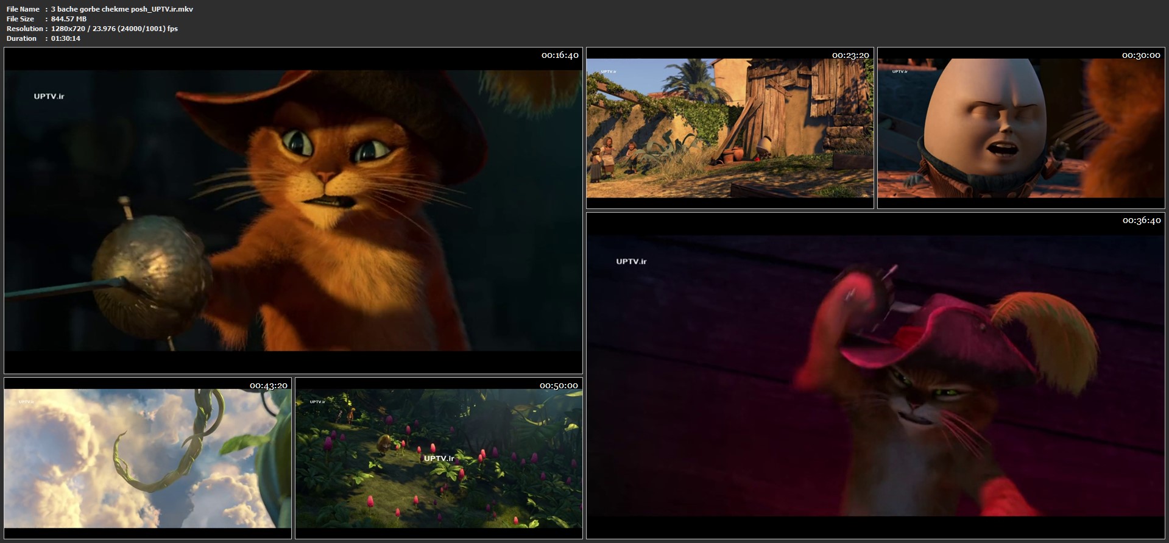Select the egg character thumbnail at 00:30:00
The width and height of the screenshot is (1169, 543).
click(1021, 128)
